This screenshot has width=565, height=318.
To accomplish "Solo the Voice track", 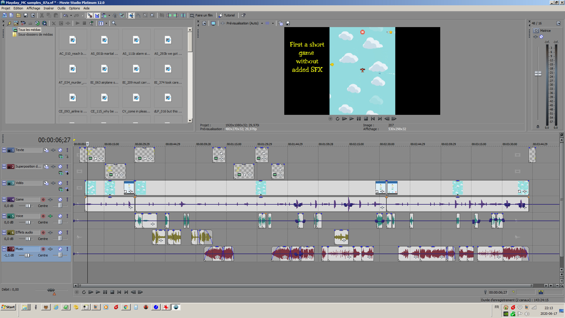I will point(67,216).
